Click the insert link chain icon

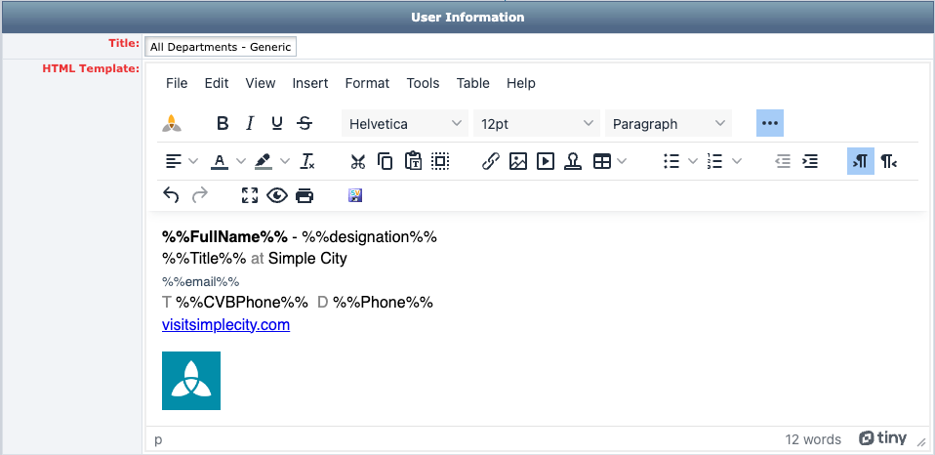(490, 161)
